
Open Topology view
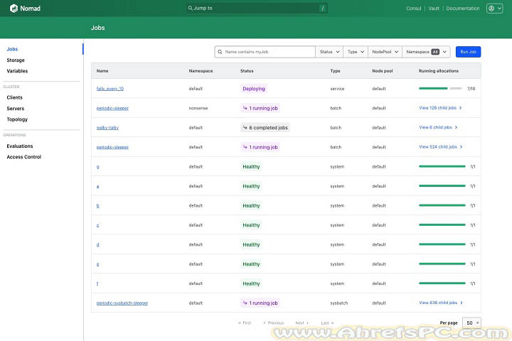(x=17, y=119)
